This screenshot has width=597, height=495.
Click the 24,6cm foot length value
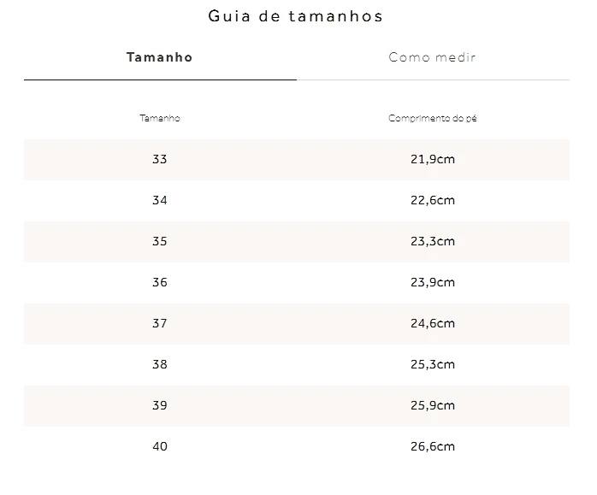433,323
